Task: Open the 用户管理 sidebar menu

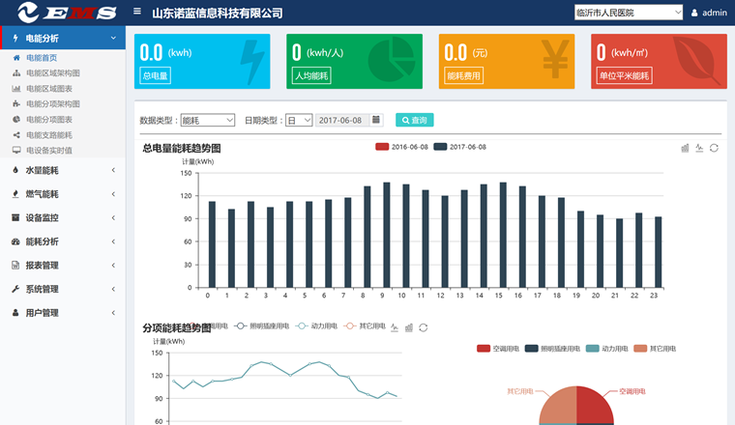Action: coord(63,313)
